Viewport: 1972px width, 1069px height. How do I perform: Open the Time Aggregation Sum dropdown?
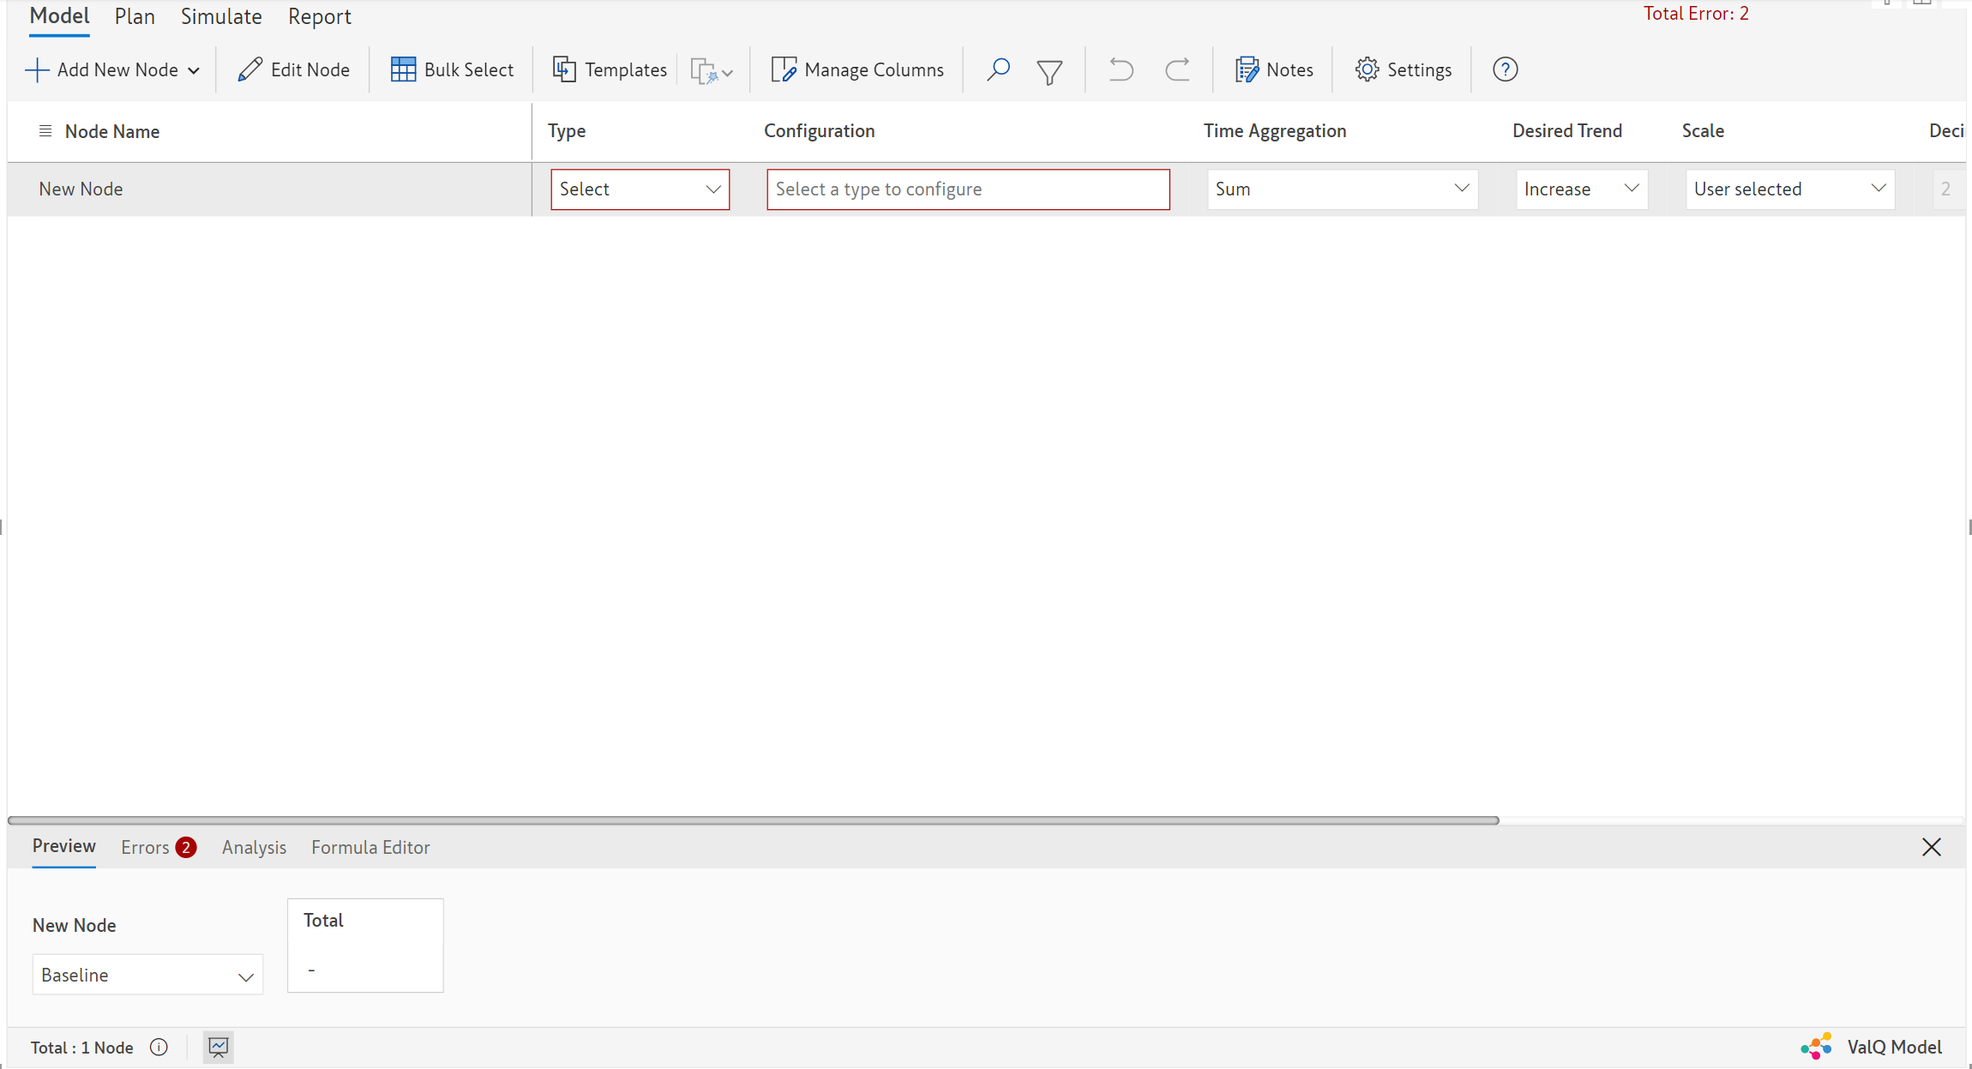click(x=1342, y=189)
